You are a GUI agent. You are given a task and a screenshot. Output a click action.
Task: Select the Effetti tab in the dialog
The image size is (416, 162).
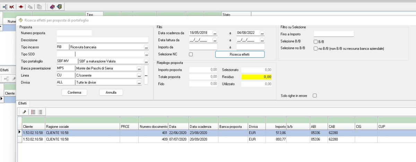(x=23, y=103)
